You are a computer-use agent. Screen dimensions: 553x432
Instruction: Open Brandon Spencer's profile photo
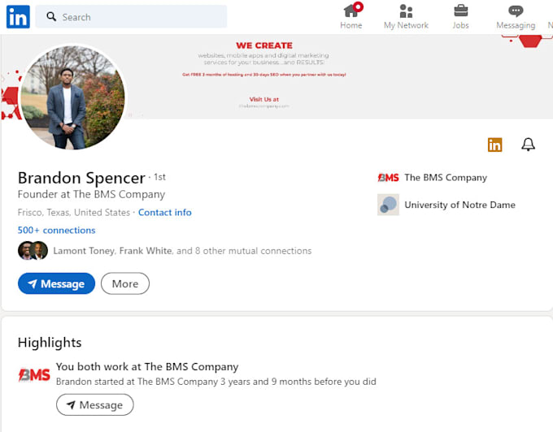point(72,97)
